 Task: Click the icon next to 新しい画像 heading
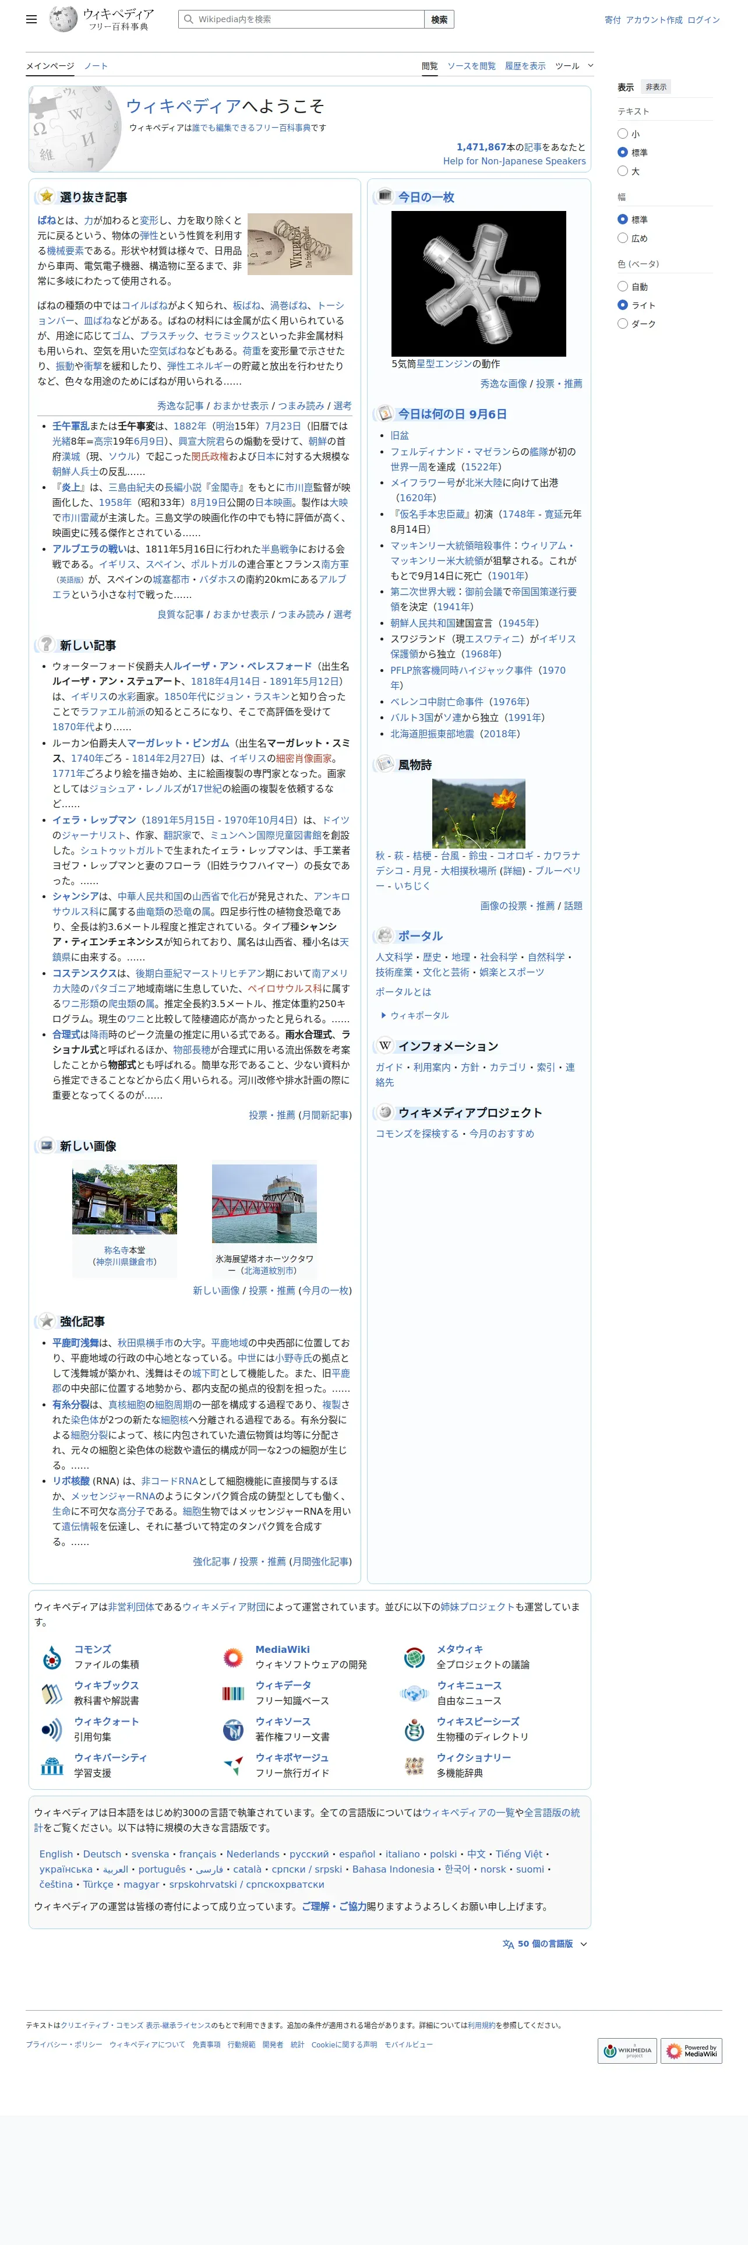46,1145
